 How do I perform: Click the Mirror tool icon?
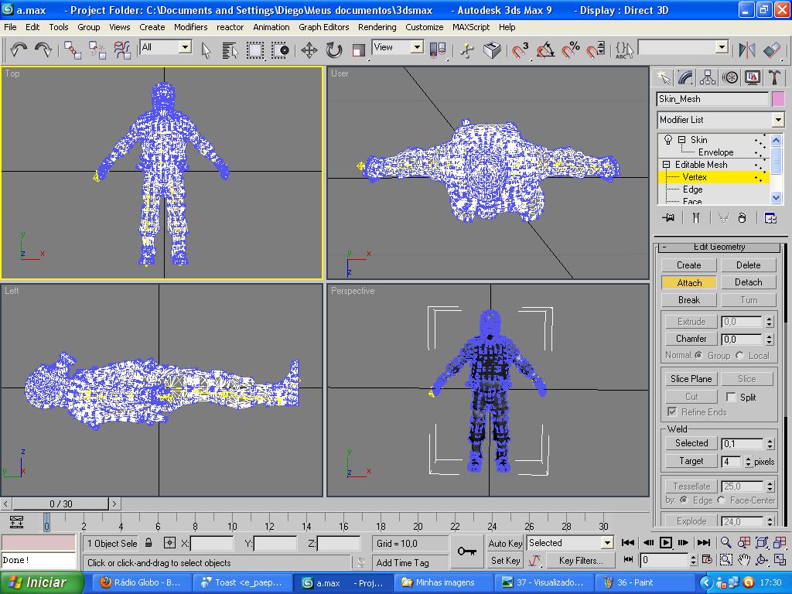point(746,50)
